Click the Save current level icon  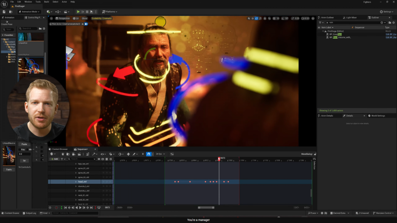4,12
